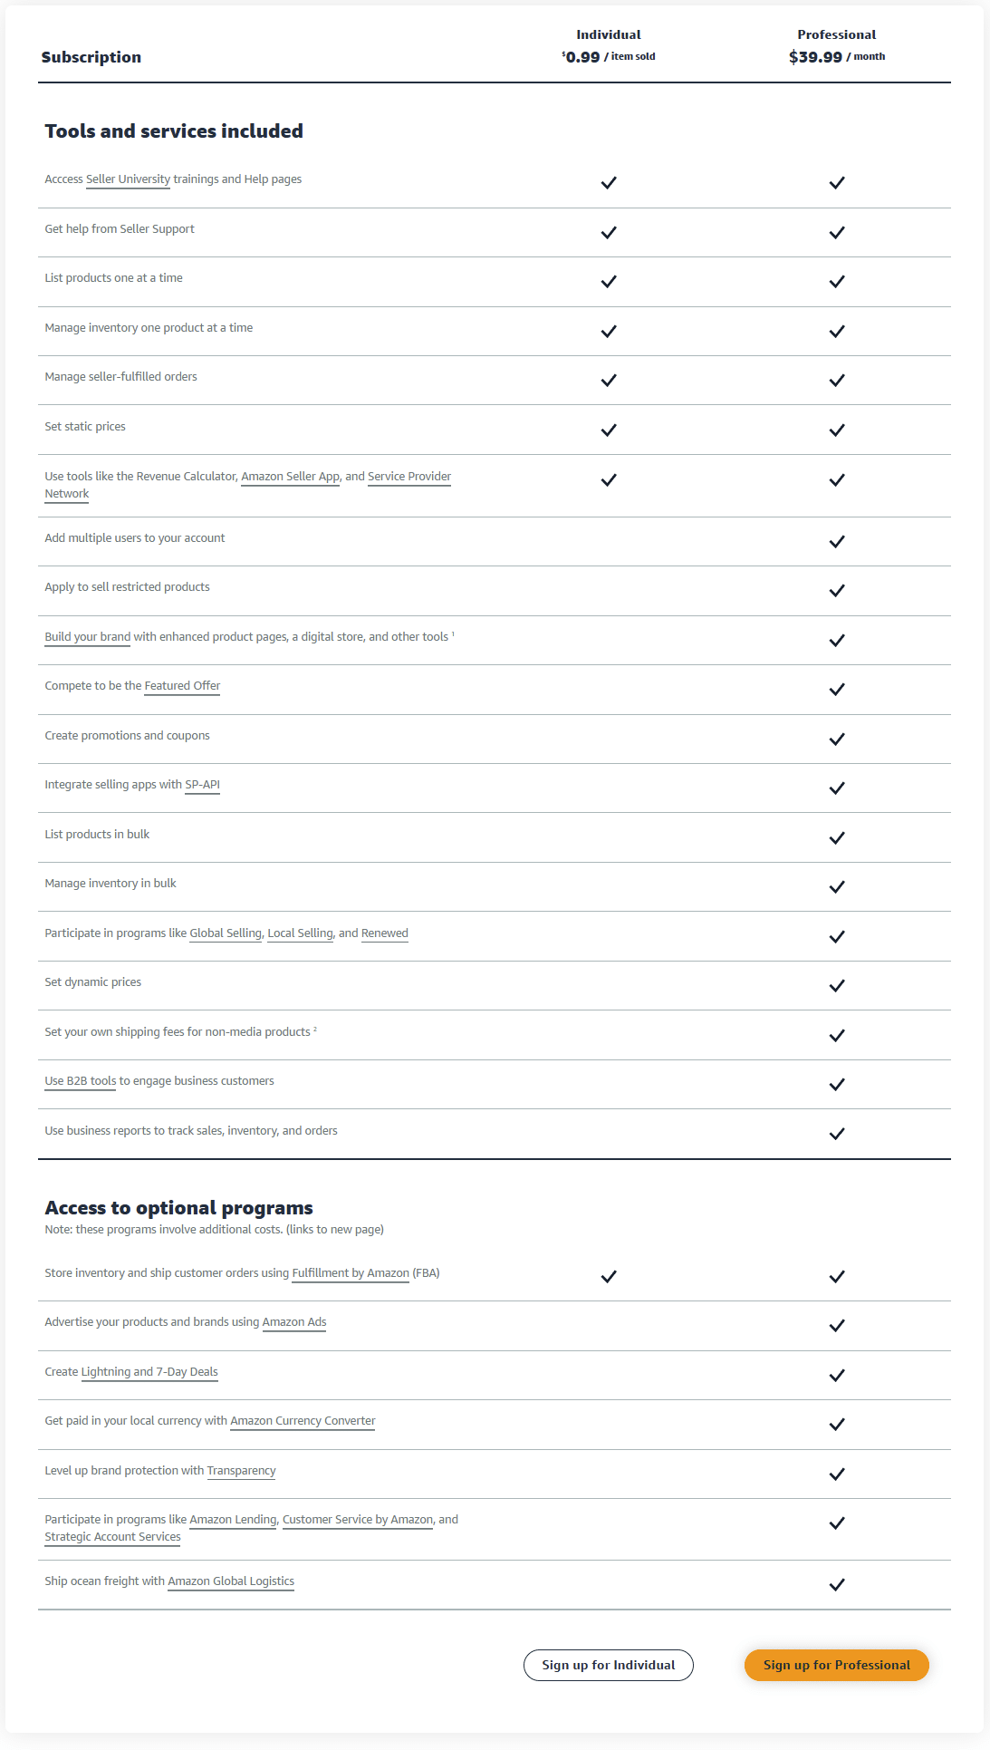The width and height of the screenshot is (990, 1750).
Task: Open the Service Provider Network link
Action: coord(409,476)
